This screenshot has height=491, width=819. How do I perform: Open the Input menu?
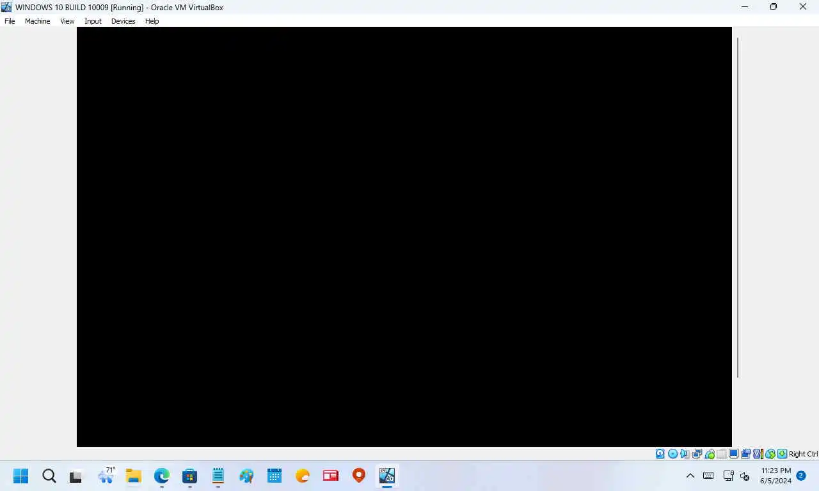click(93, 21)
